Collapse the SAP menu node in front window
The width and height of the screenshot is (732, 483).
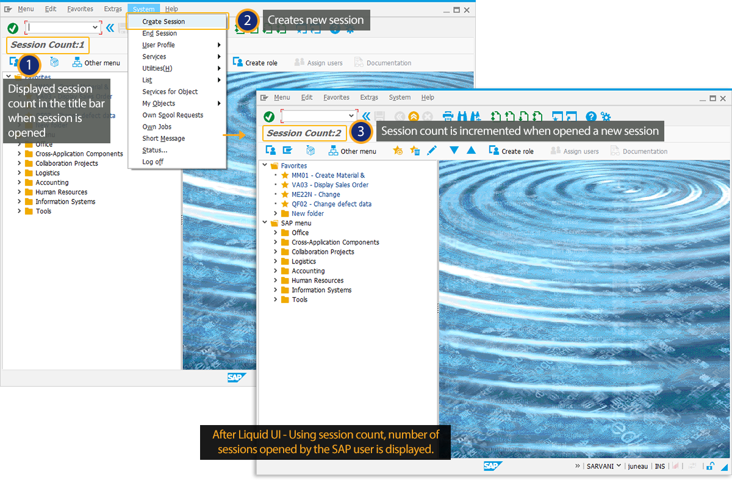click(264, 223)
